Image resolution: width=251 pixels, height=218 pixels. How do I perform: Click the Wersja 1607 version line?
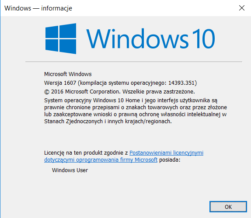coord(120,83)
